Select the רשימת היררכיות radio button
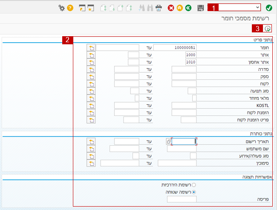Screen dimensions: 277x210 pyautogui.click(x=194, y=185)
